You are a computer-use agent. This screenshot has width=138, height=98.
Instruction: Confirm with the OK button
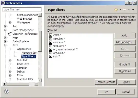pyautogui.click(x=107, y=92)
